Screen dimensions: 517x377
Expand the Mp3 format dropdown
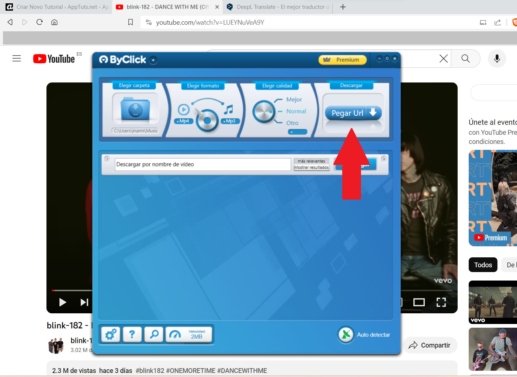click(x=230, y=121)
